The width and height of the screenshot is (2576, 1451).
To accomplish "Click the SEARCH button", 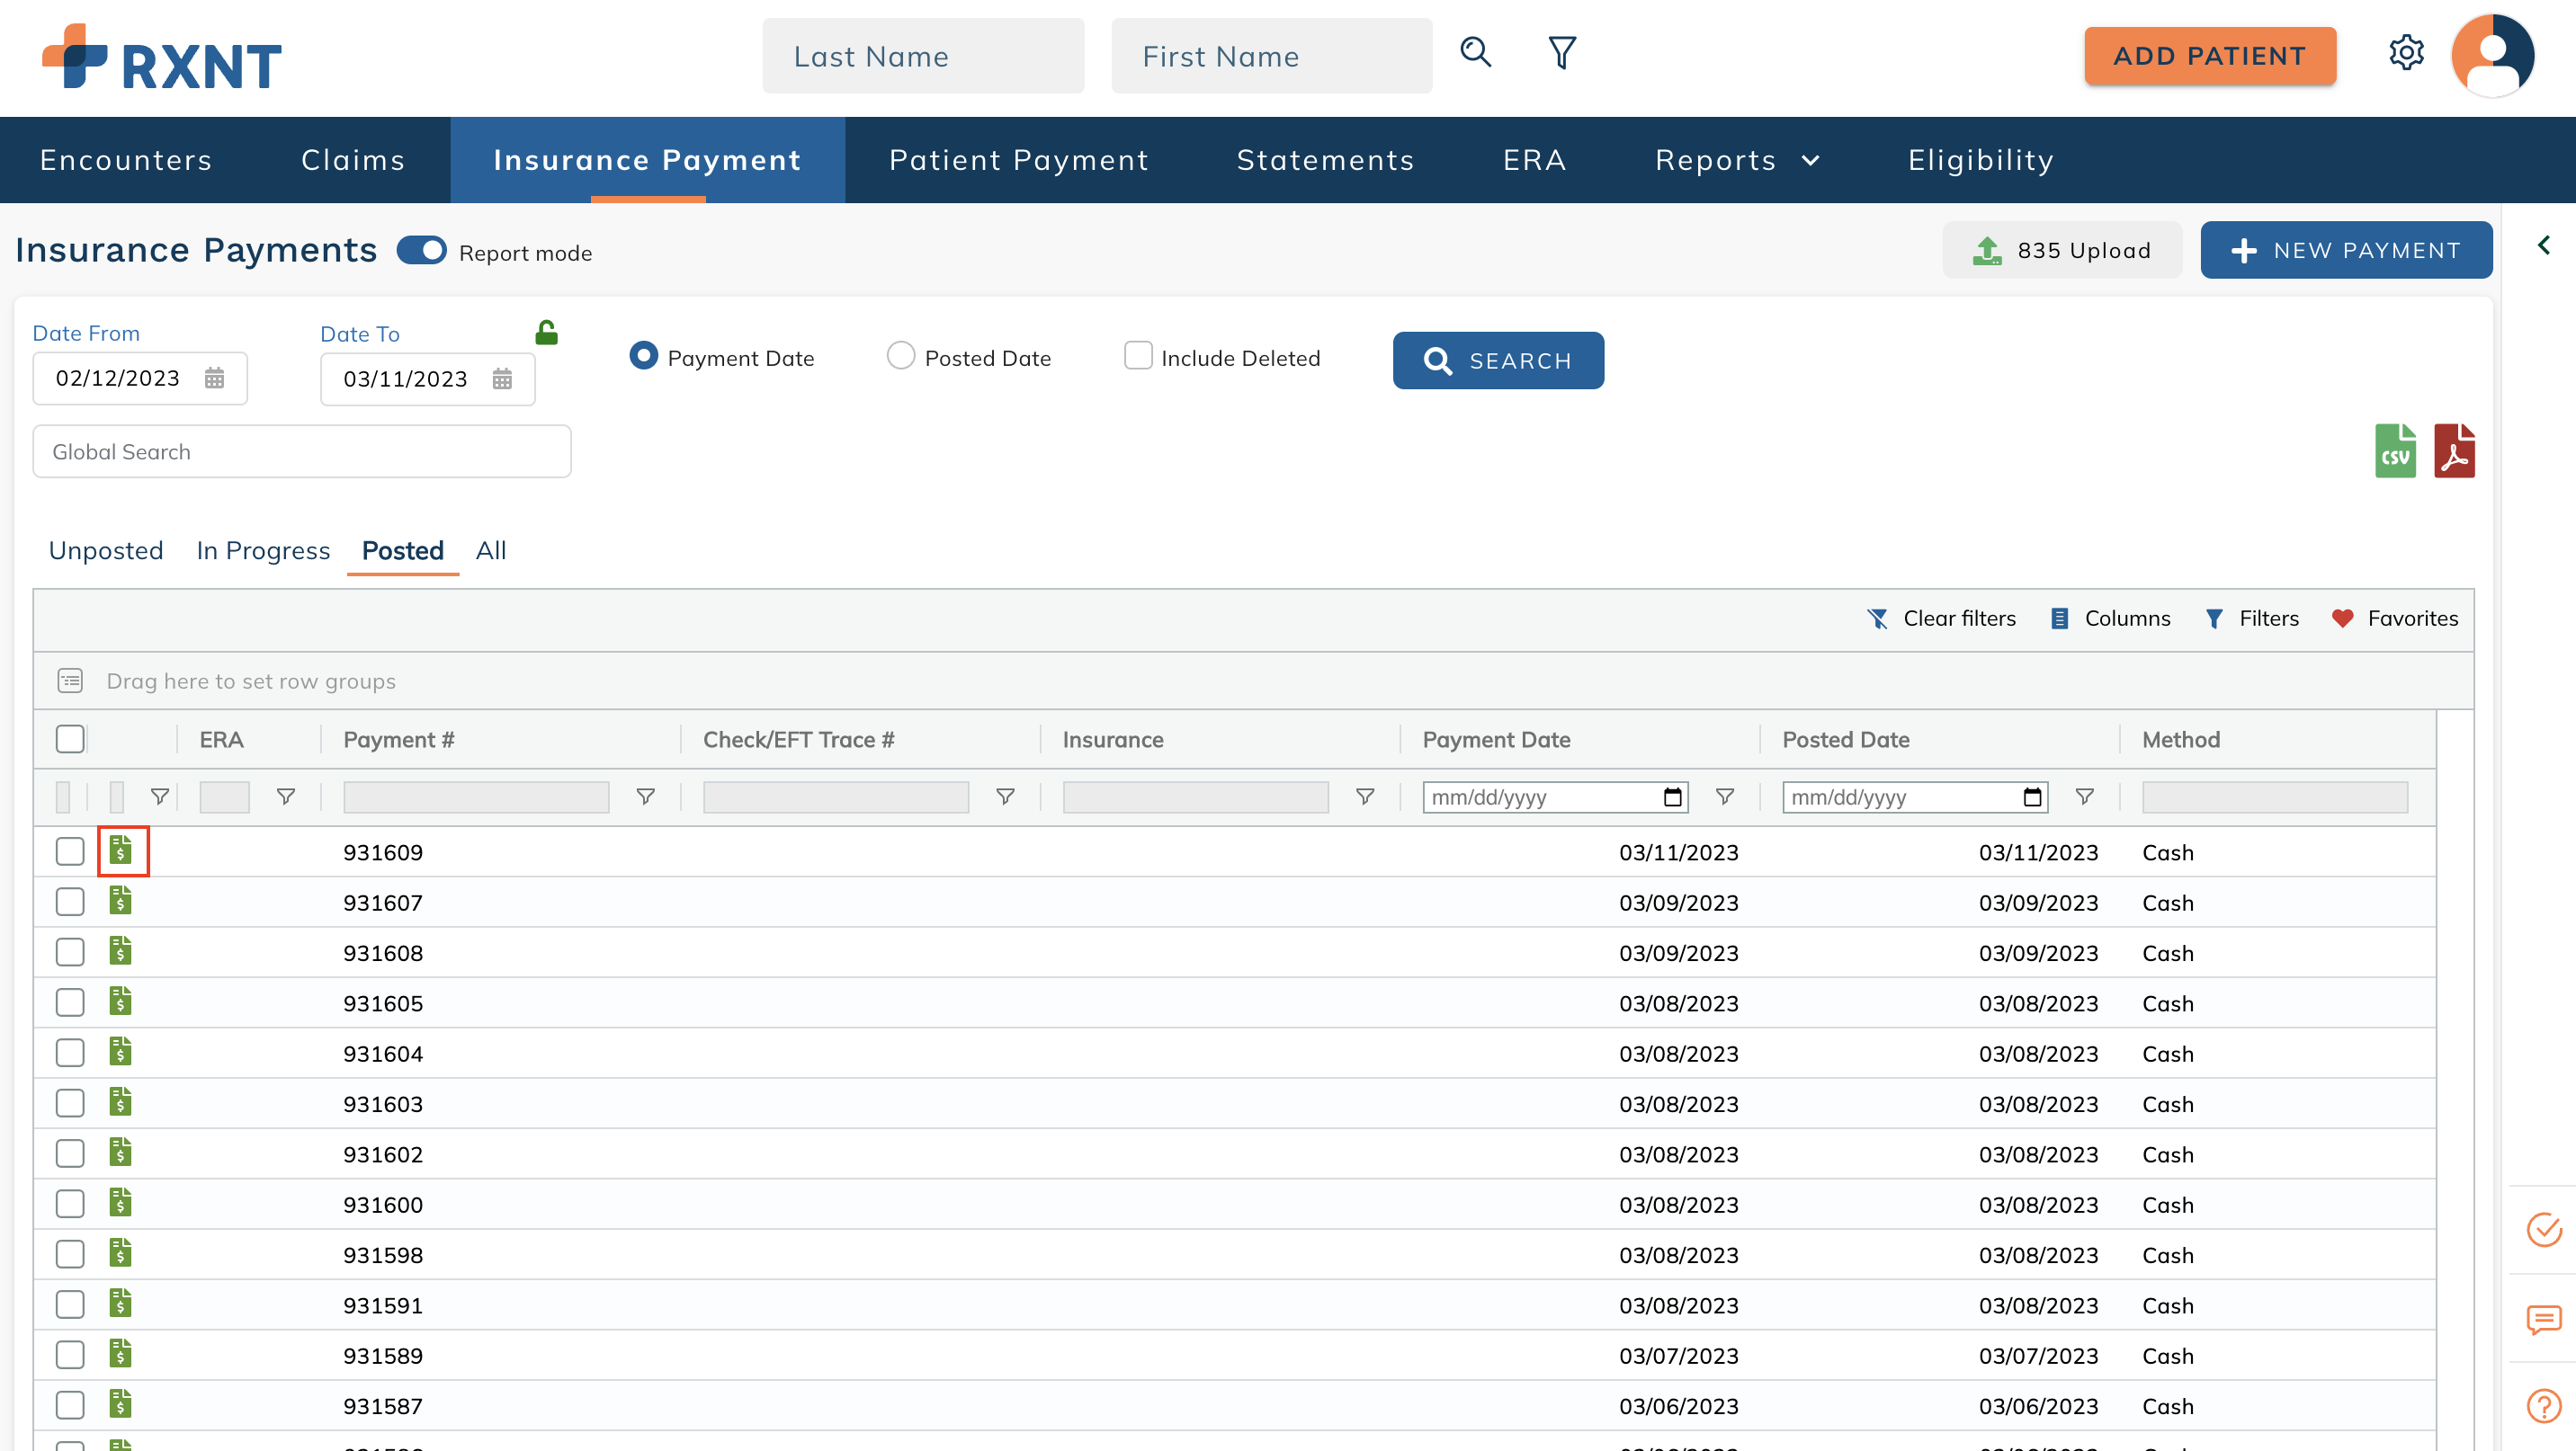I will tap(1498, 361).
